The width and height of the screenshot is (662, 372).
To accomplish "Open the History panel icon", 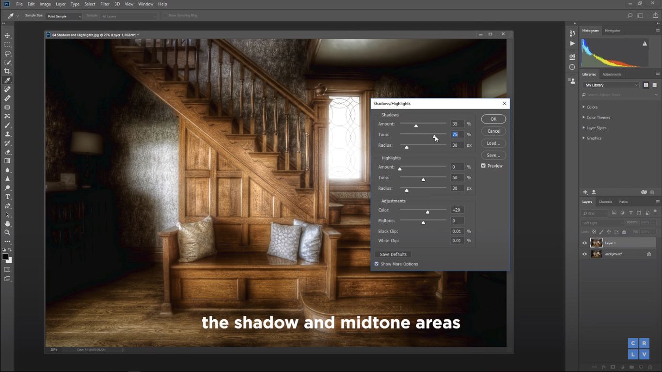I will tap(572, 32).
